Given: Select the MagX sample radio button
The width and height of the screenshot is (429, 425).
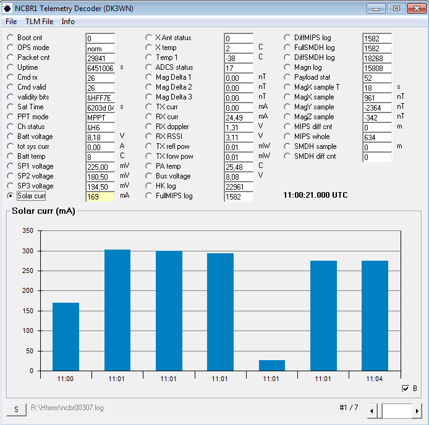Looking at the screenshot, I should point(287,97).
